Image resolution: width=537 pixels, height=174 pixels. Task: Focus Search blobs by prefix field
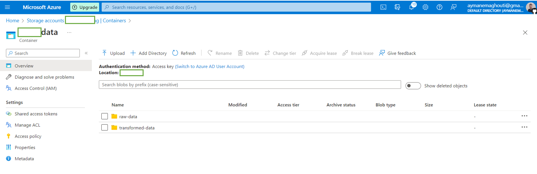click(x=250, y=85)
